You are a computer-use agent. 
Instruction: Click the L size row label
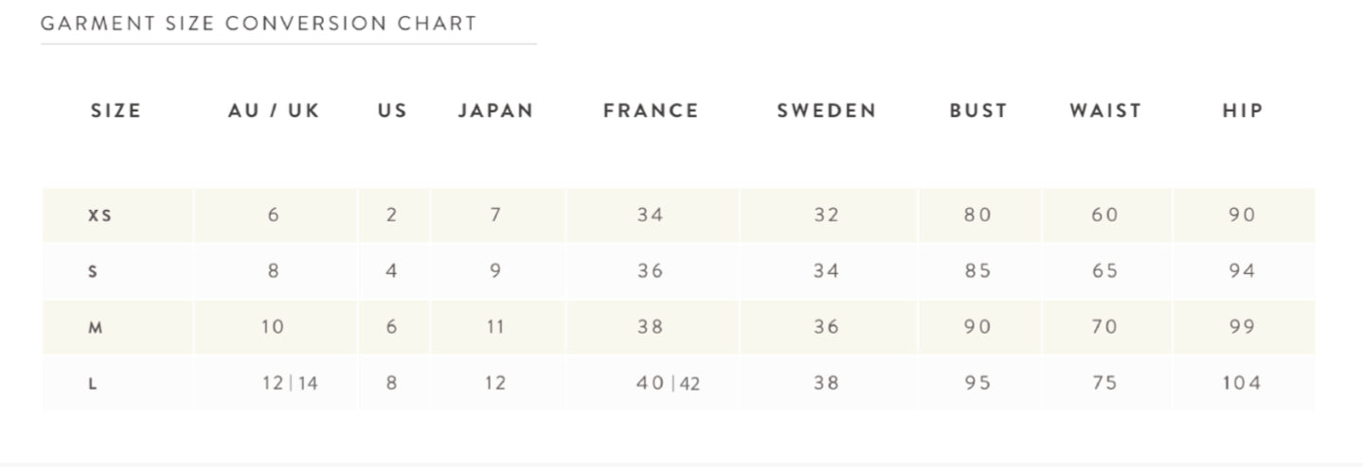click(x=93, y=384)
